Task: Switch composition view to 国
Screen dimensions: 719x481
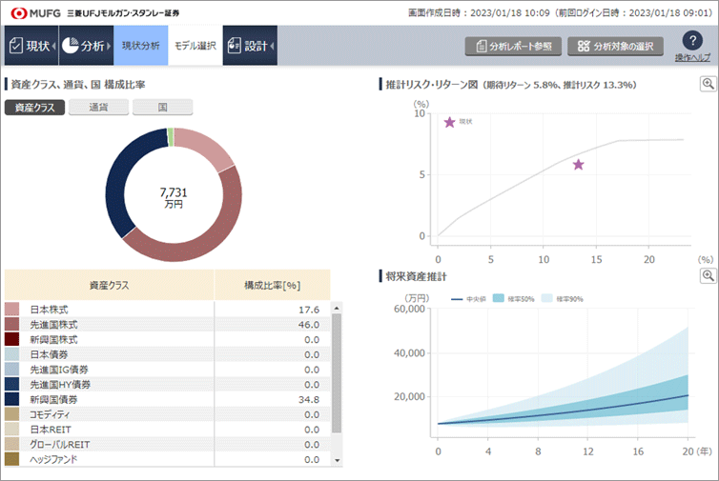Action: [162, 108]
